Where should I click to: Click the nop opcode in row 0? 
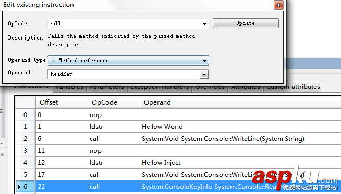coord(114,114)
